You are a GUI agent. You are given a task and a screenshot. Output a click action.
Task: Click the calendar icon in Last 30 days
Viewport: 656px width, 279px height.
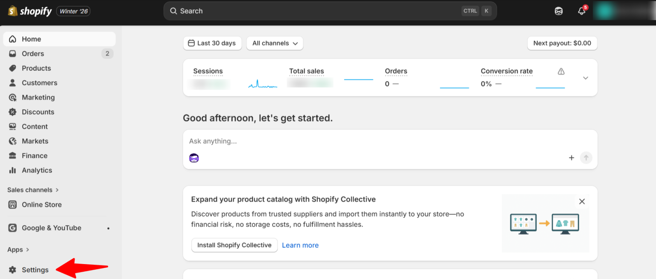[x=191, y=43]
